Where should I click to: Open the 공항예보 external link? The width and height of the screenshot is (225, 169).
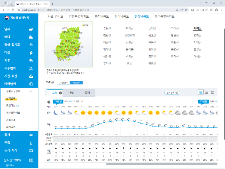12,106
